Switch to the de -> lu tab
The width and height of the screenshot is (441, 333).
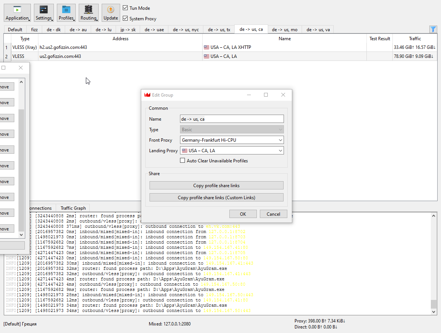click(104, 29)
